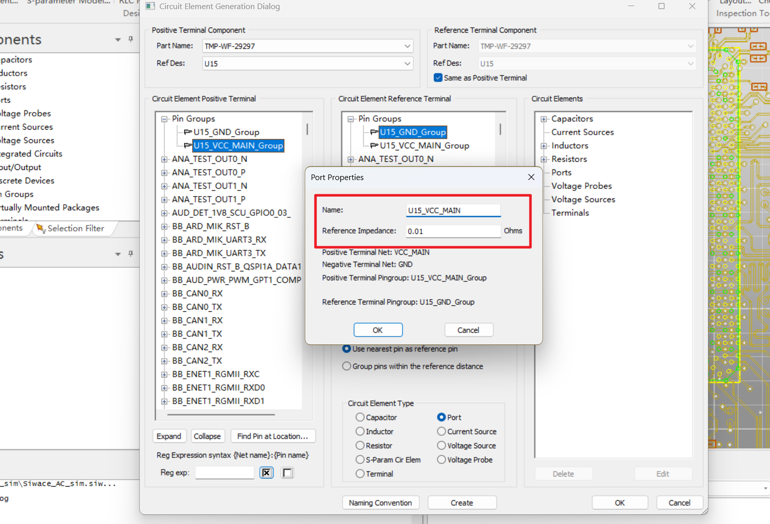The image size is (770, 524).
Task: Click the horizontal scrollbar under Positive Terminal tree
Action: (x=221, y=415)
